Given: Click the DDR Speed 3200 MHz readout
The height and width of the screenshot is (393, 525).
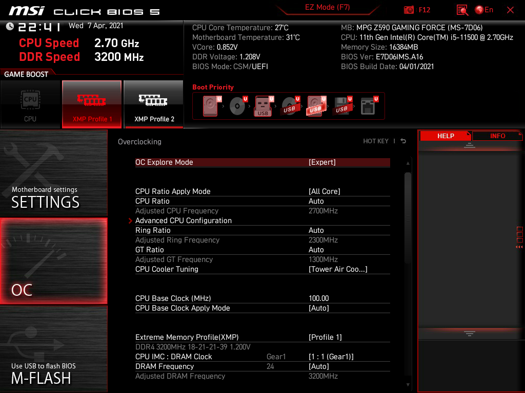Looking at the screenshot, I should [x=82, y=57].
